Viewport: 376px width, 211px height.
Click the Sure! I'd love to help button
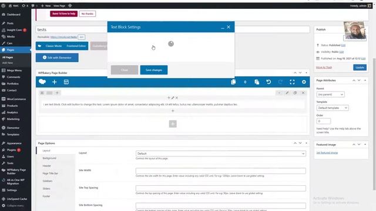[64, 13]
